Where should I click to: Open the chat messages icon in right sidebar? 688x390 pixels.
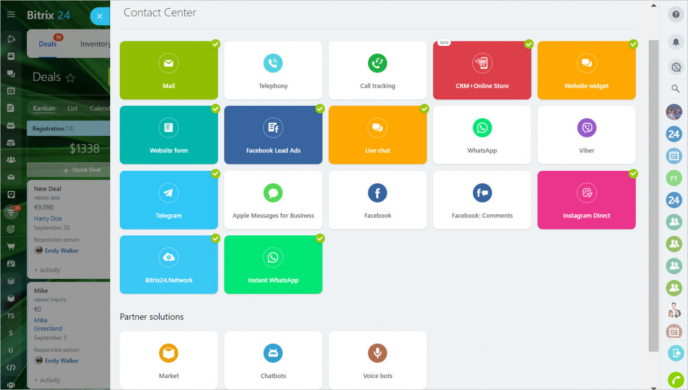point(676,67)
